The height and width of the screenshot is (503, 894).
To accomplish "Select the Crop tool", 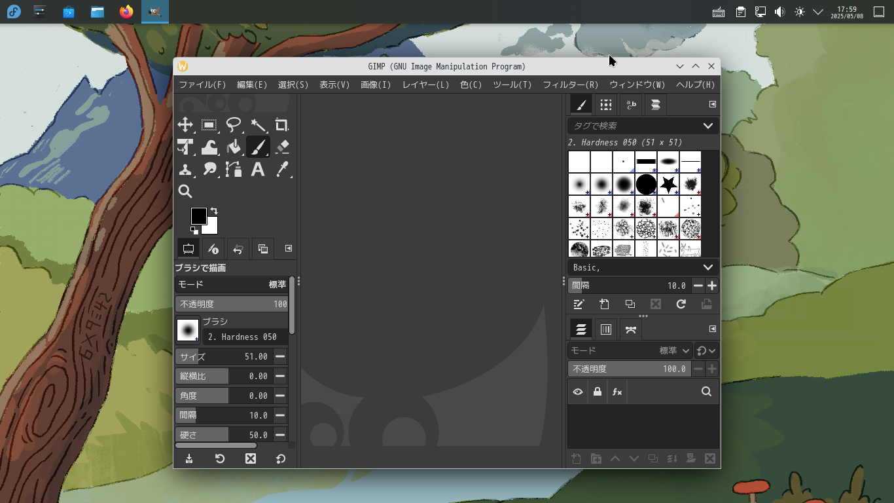I will point(281,125).
